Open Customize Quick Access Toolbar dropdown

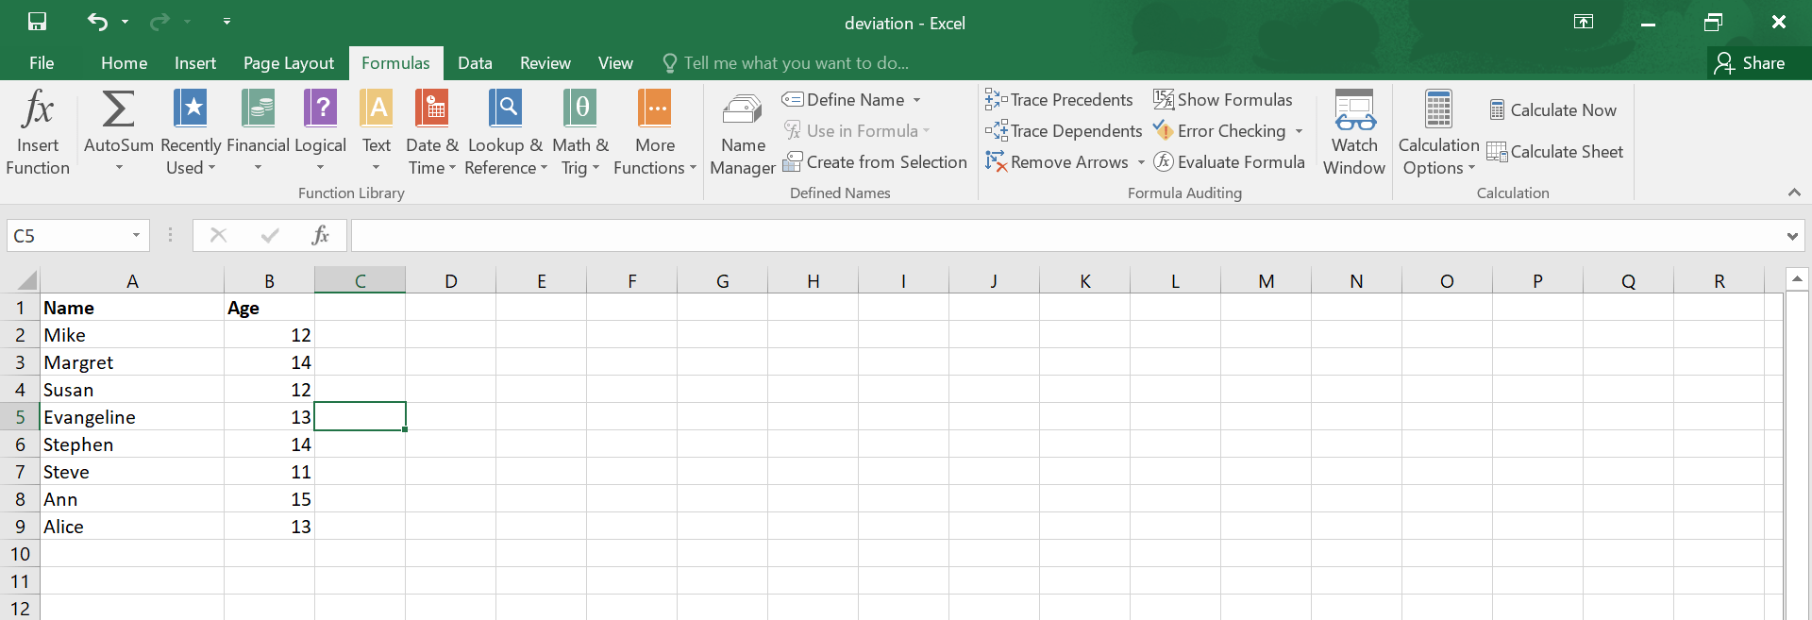[226, 21]
